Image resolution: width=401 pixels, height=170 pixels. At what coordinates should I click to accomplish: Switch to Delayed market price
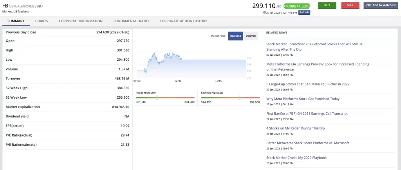point(251,36)
